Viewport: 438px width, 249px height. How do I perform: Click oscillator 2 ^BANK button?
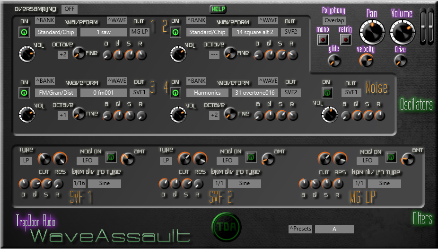point(196,20)
